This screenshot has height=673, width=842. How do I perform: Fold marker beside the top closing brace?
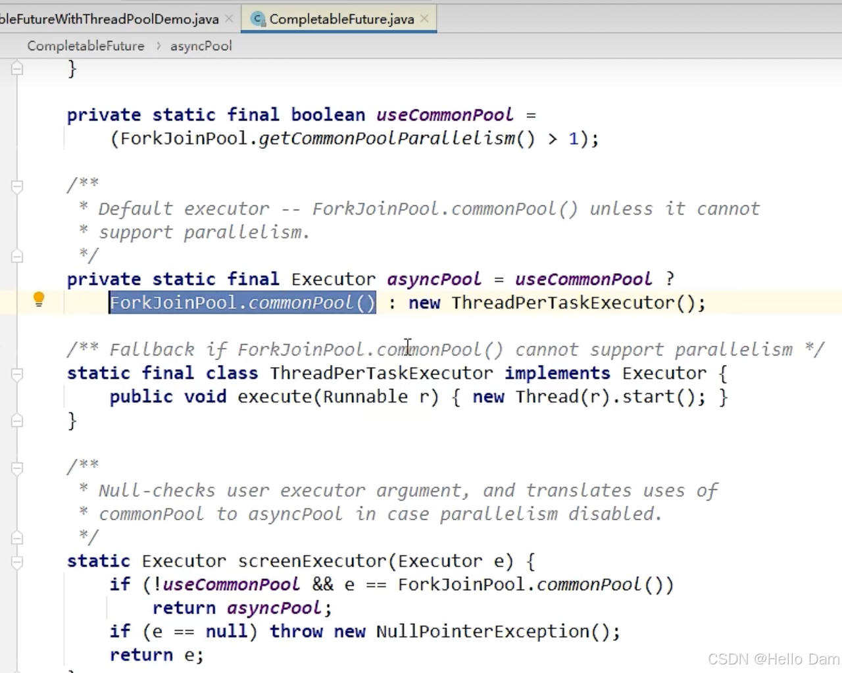[x=18, y=68]
